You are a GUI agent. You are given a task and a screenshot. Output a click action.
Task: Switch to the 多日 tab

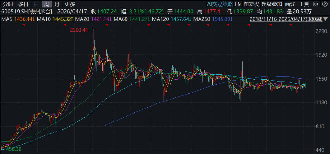click(x=23, y=4)
